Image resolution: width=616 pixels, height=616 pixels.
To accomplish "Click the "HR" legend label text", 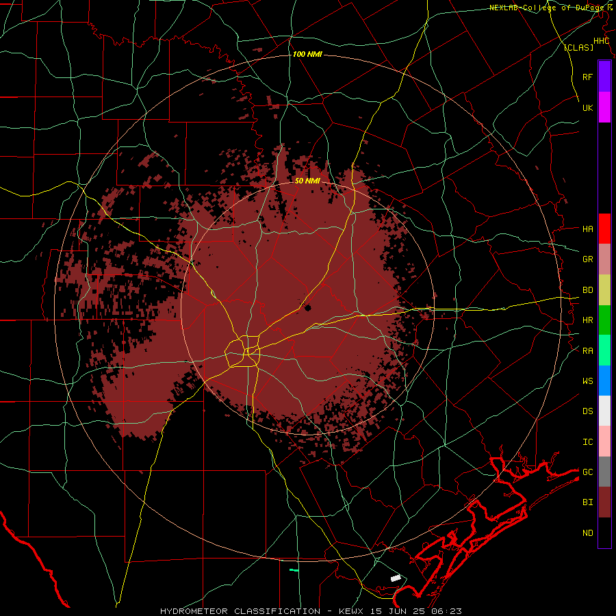I will (x=587, y=320).
